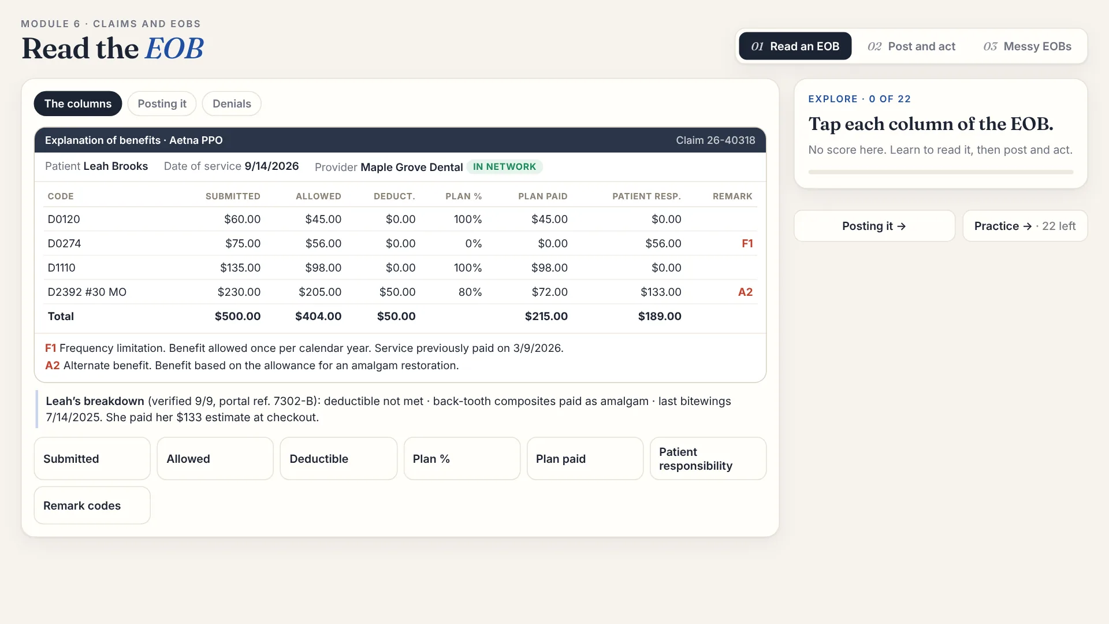Click the A2 Alternate benefit footnote
1109x624 pixels.
point(252,366)
